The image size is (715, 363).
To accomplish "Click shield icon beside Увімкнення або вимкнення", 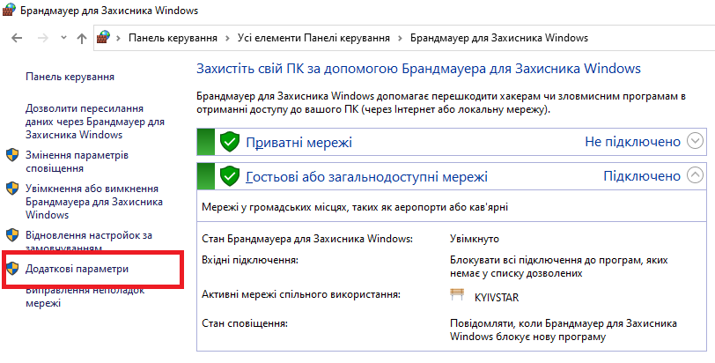I will click(x=12, y=189).
